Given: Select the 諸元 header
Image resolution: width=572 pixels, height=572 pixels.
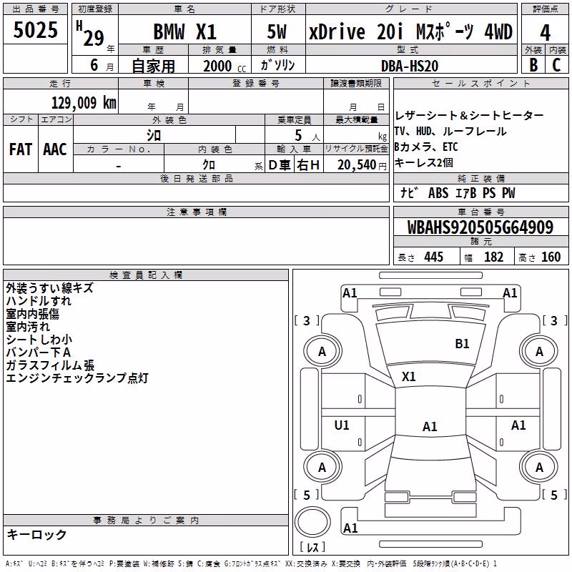Looking at the screenshot, I should click(x=480, y=241).
